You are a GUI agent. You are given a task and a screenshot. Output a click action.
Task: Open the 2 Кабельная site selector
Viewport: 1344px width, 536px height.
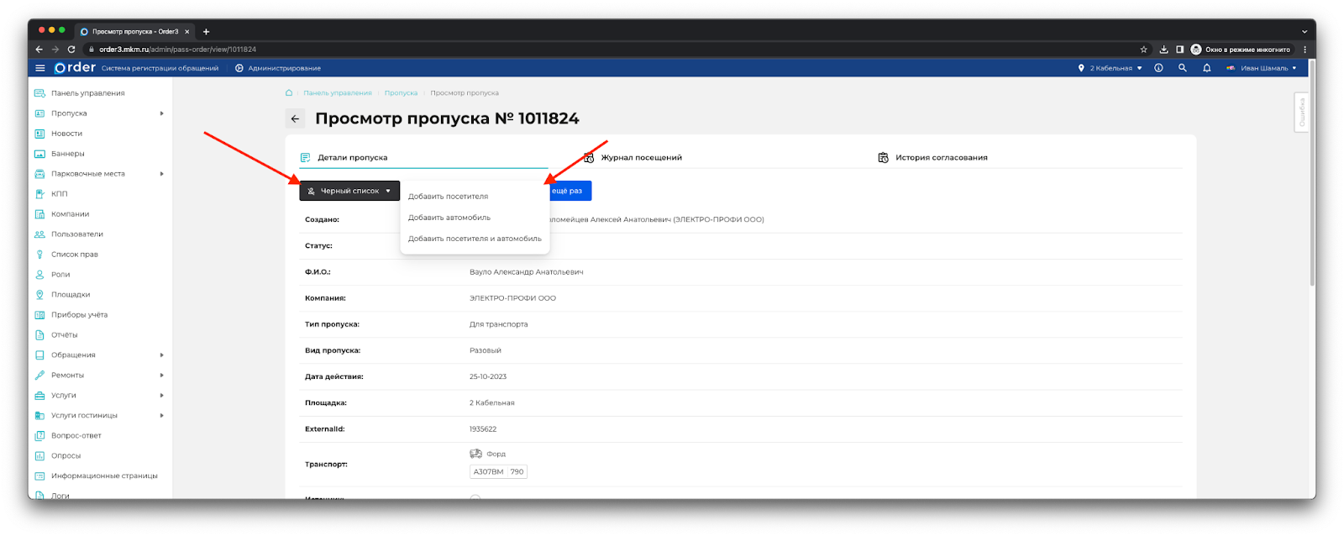coord(1110,68)
